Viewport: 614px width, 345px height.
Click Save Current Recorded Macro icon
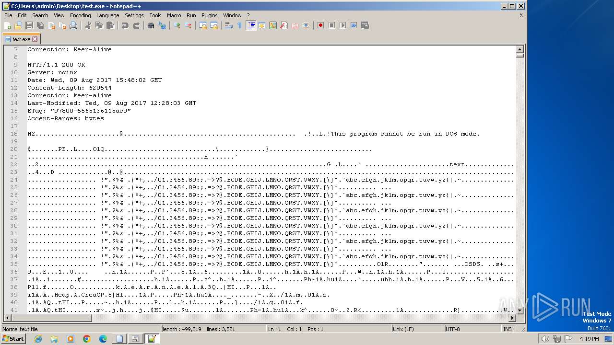[365, 25]
